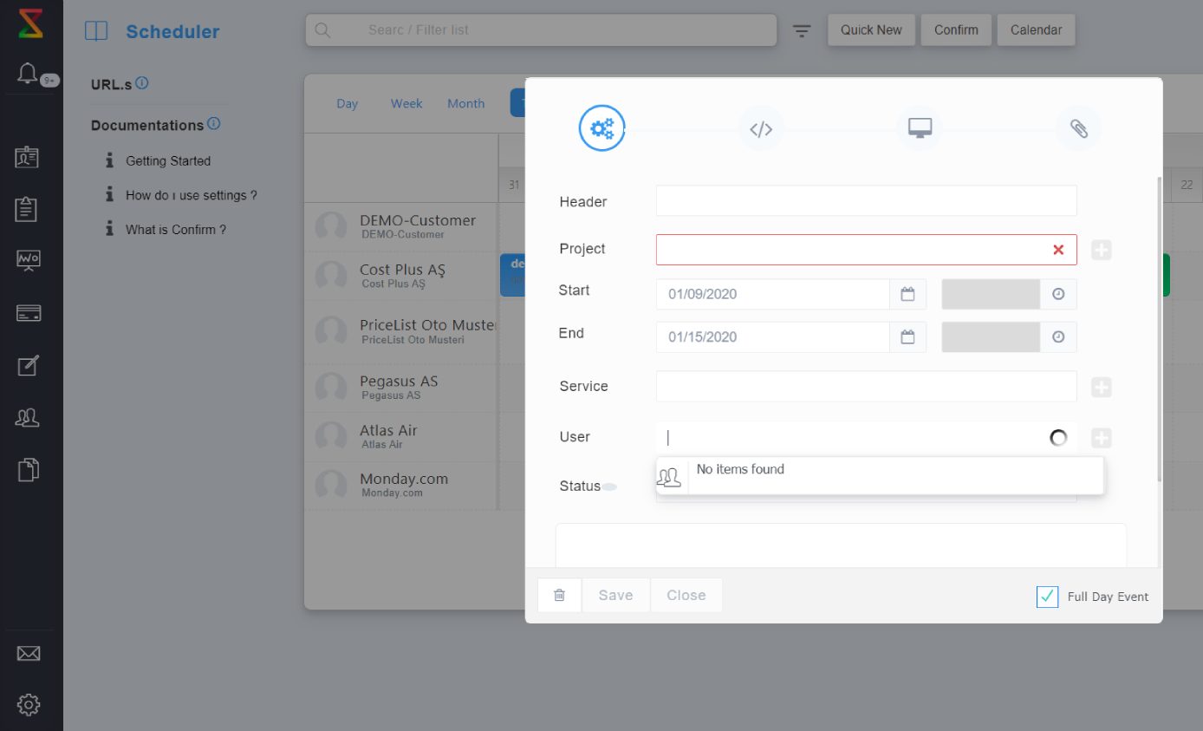Screen dimensions: 1203x731
Task: Open the Service dropdown field
Action: click(867, 387)
